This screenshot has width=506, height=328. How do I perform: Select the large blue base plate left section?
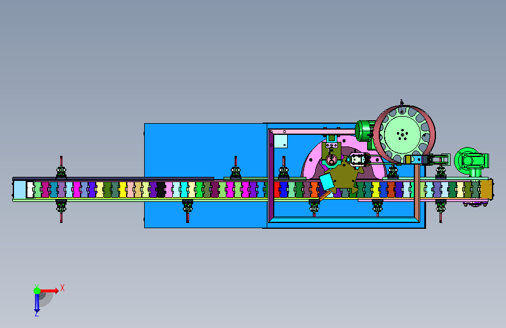[205, 151]
